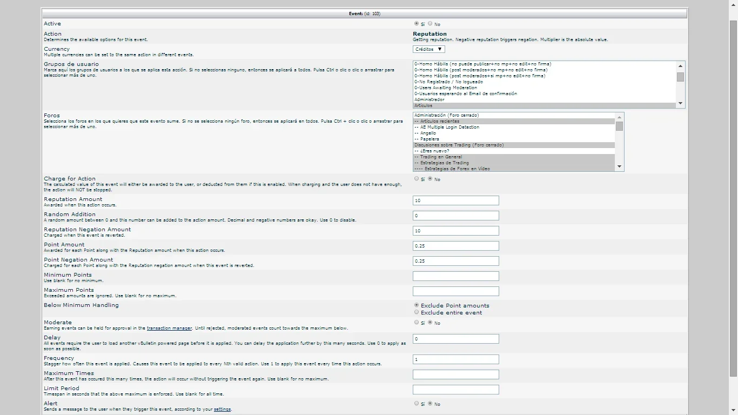Select '0-No Registrado / No logueado' group
This screenshot has width=738, height=415.
545,82
